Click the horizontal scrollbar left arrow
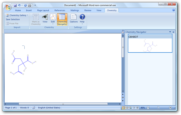Screen dimensions: 181x115 tap(5, 104)
